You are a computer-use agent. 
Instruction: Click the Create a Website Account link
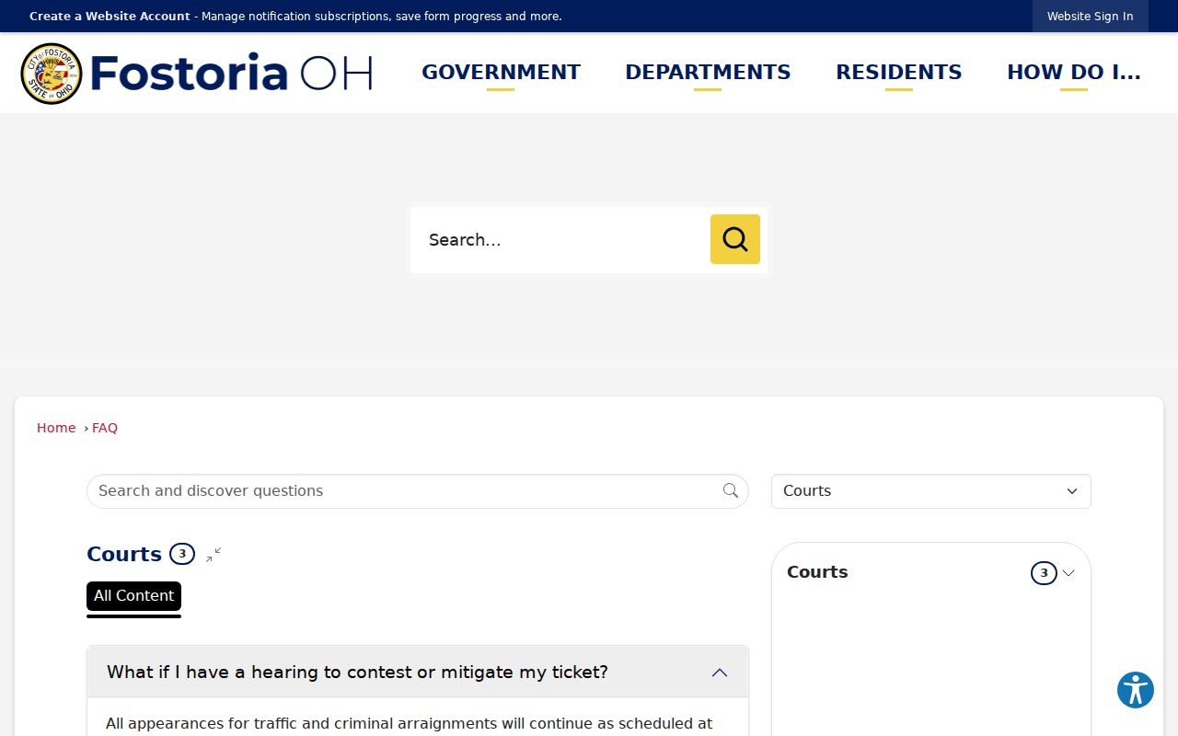click(110, 17)
